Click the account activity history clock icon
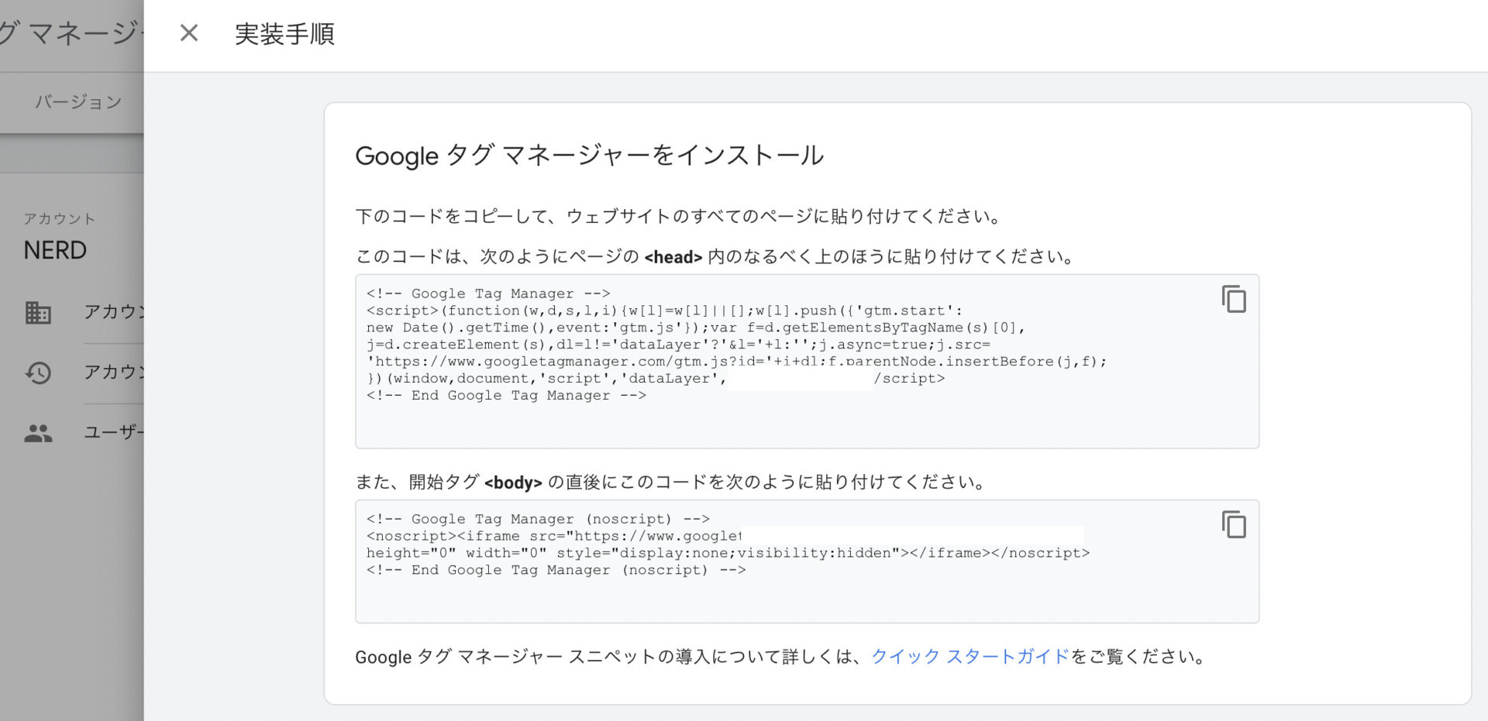The width and height of the screenshot is (1488, 721). [x=38, y=373]
